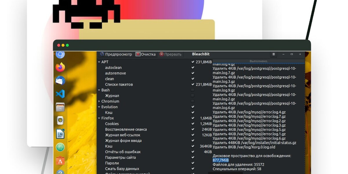
Task: Collapse the Bash tree group
Action: pyautogui.click(x=99, y=90)
